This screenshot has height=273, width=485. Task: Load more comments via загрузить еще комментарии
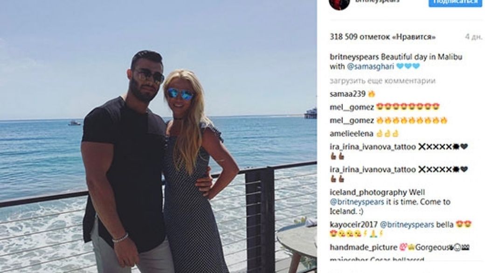click(382, 81)
